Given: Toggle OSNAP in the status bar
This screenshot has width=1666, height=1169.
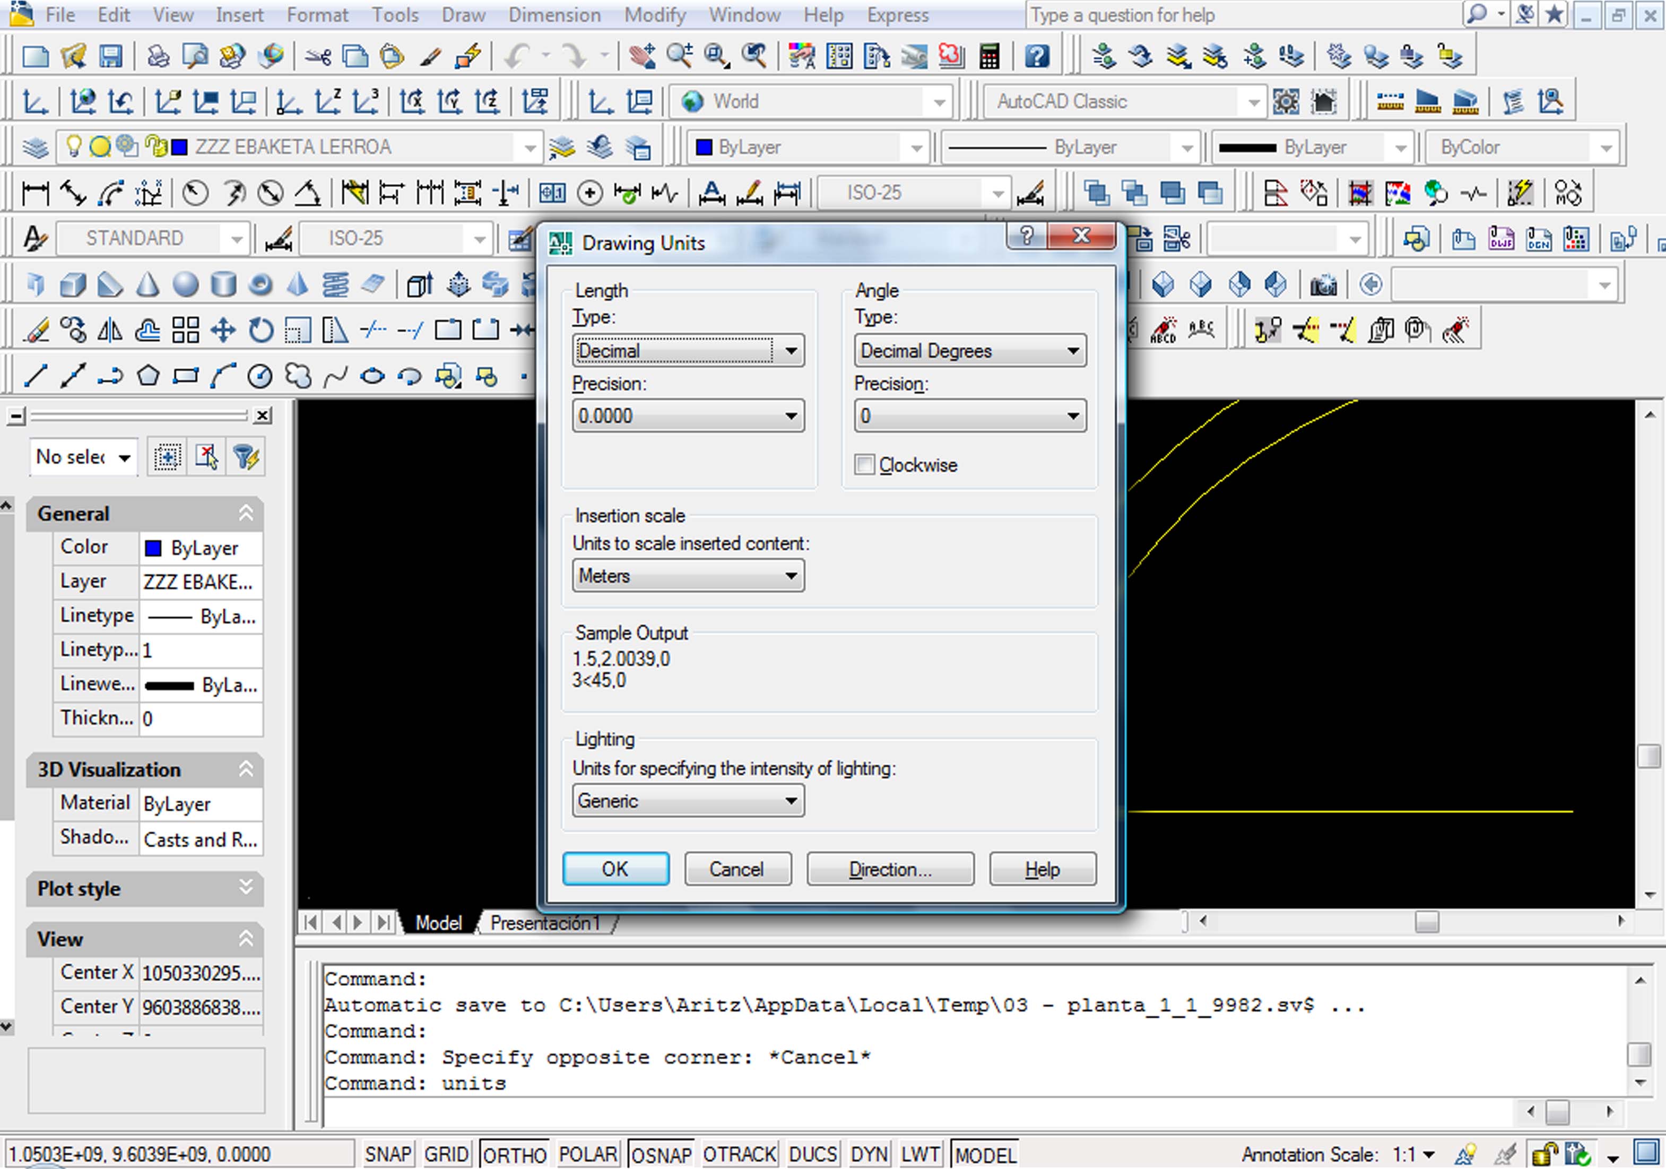Looking at the screenshot, I should pos(661,1154).
